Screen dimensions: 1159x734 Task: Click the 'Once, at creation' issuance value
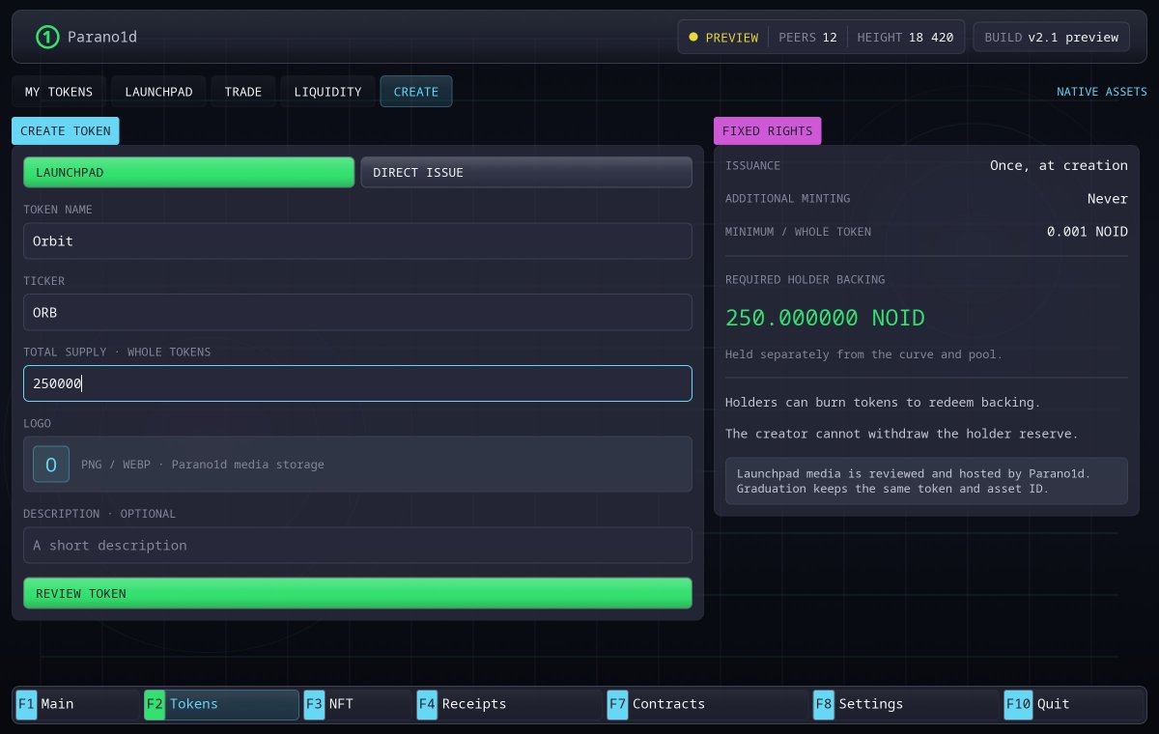click(x=1059, y=165)
